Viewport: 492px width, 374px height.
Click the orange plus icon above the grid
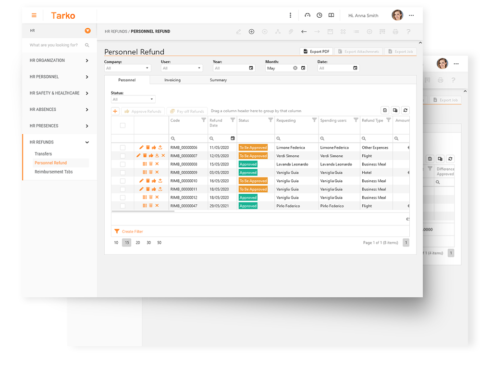(x=115, y=111)
